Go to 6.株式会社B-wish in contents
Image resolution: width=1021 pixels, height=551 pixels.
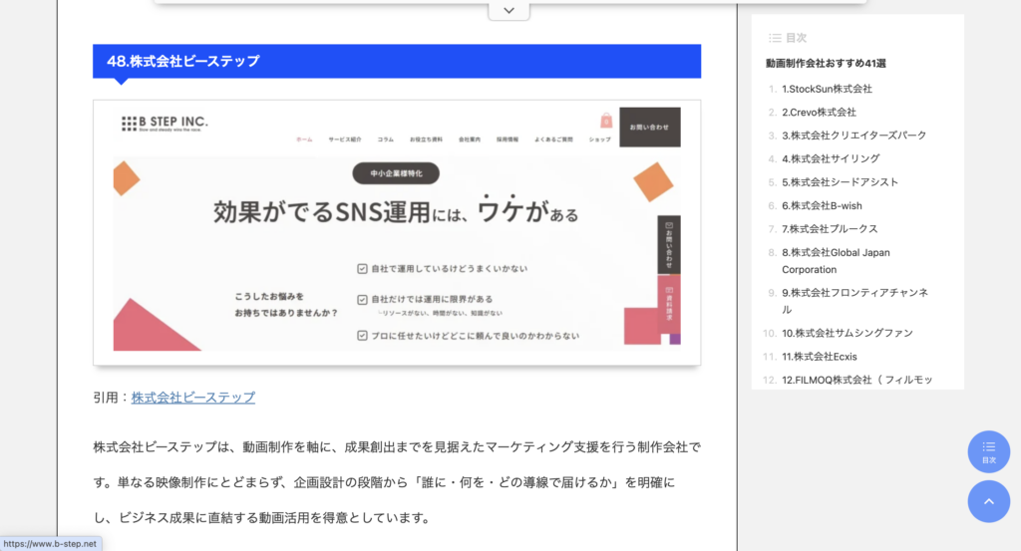tap(822, 205)
